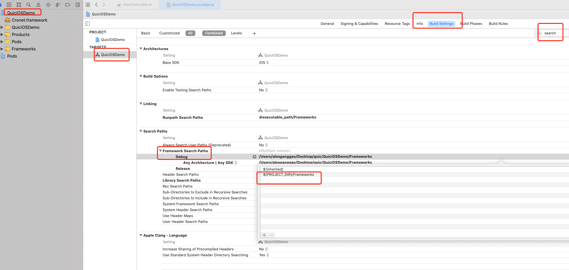The width and height of the screenshot is (569, 270).
Task: Open the Symbol navigator
Action: click(x=19, y=5)
